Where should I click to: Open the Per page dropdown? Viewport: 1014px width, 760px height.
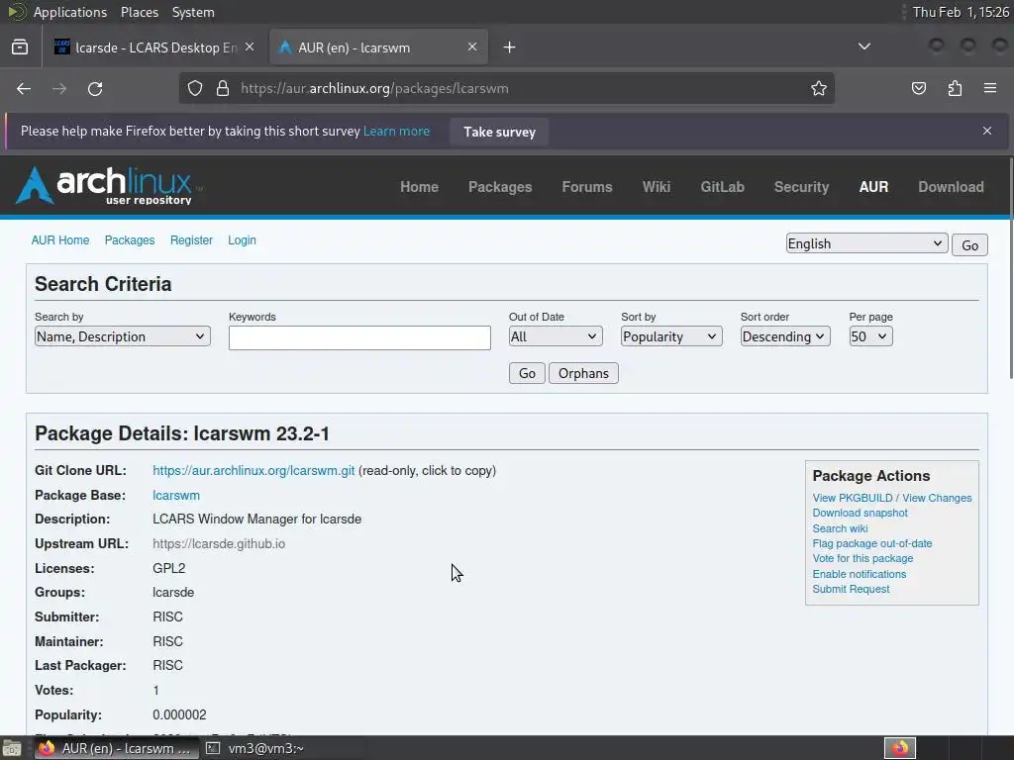pos(870,336)
